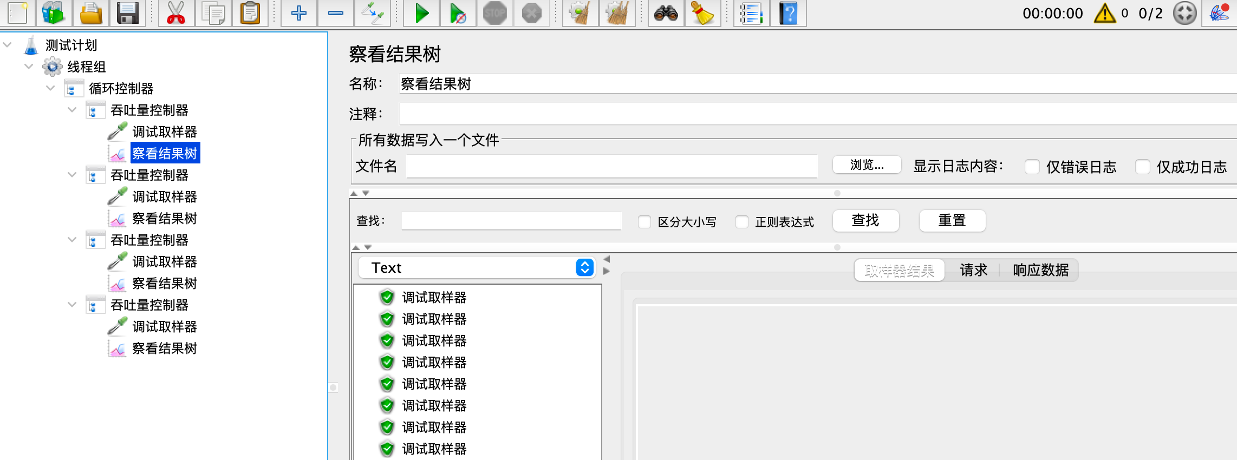Click left arrow beside Text dropdown
This screenshot has width=1237, height=460.
[607, 259]
